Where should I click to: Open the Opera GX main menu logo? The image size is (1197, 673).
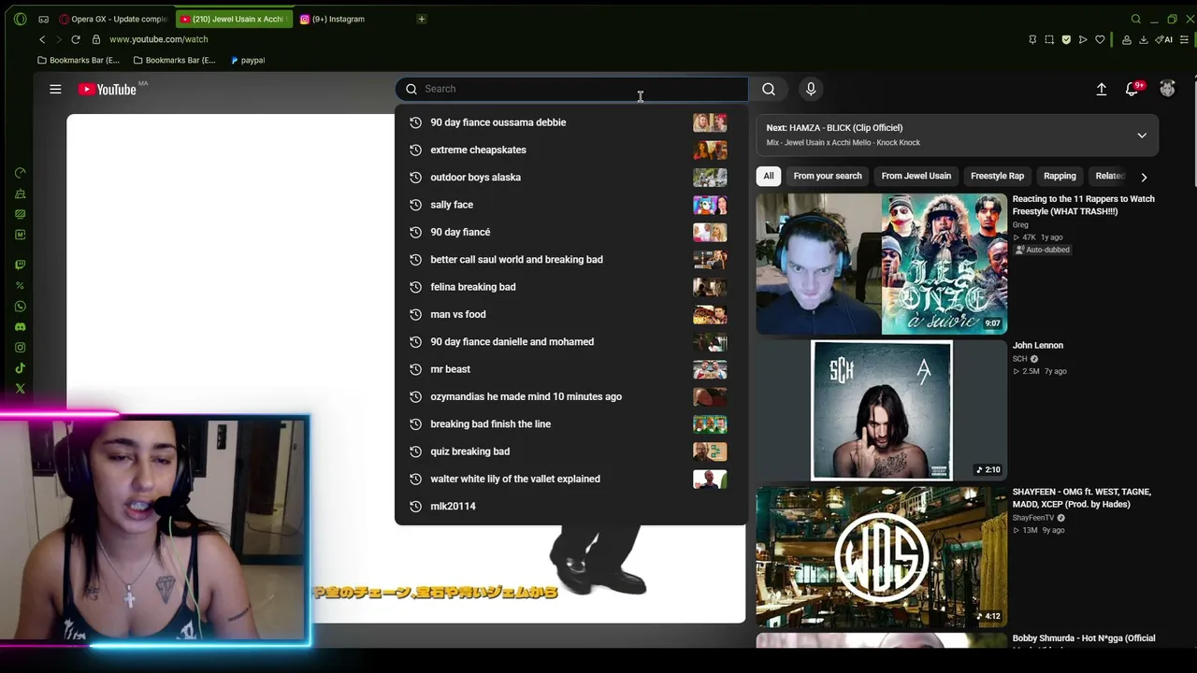21,19
